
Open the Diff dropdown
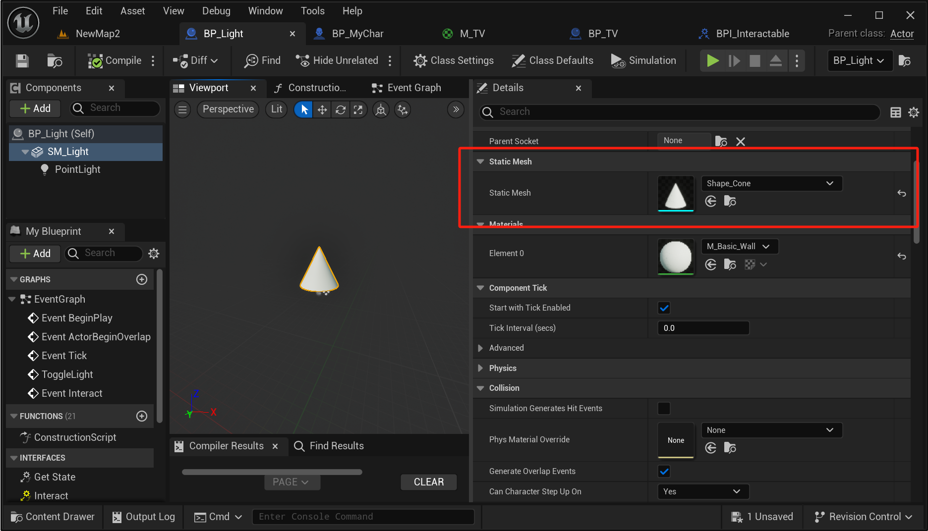coord(196,60)
